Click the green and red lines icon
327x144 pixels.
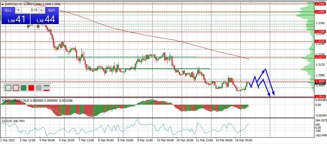pyautogui.click(x=46, y=88)
